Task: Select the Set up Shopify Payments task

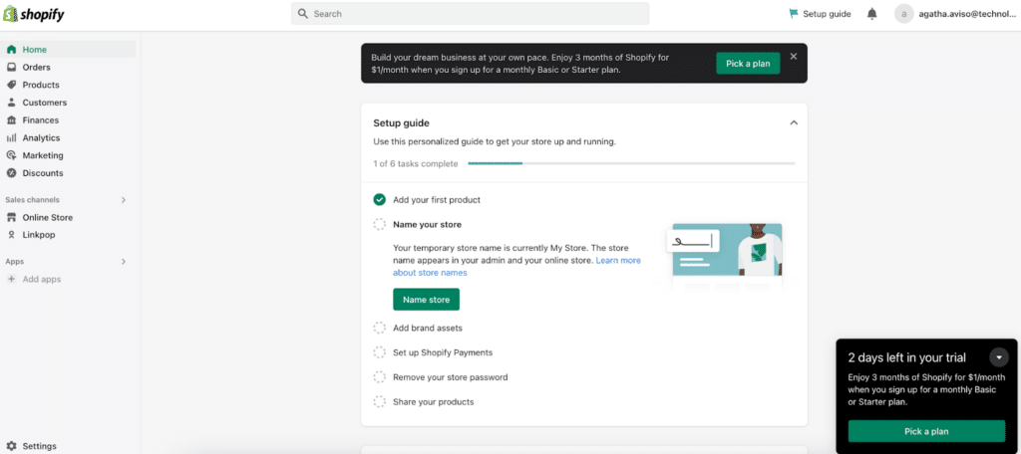Action: (x=443, y=352)
